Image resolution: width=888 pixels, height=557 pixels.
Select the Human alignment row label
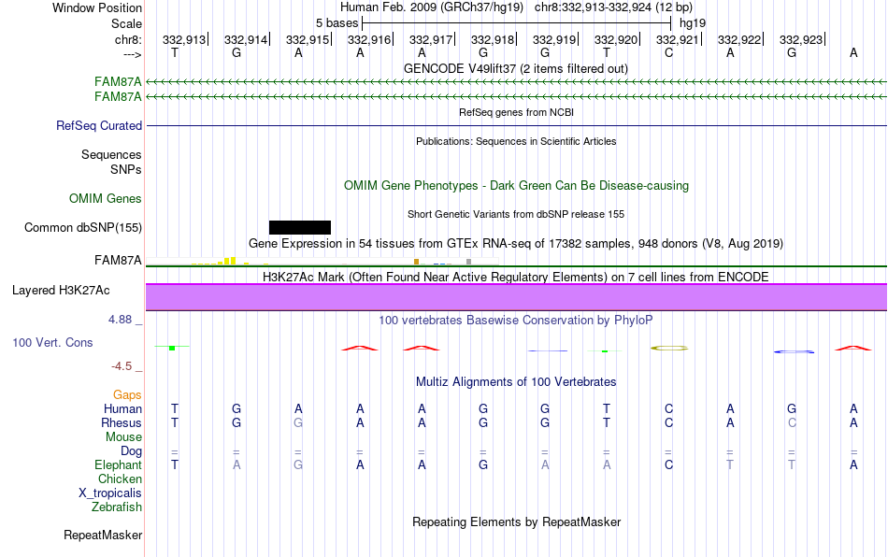(x=122, y=408)
